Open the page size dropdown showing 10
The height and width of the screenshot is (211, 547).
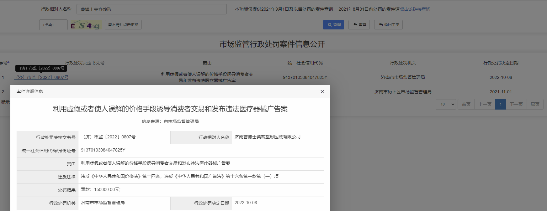tap(446, 104)
